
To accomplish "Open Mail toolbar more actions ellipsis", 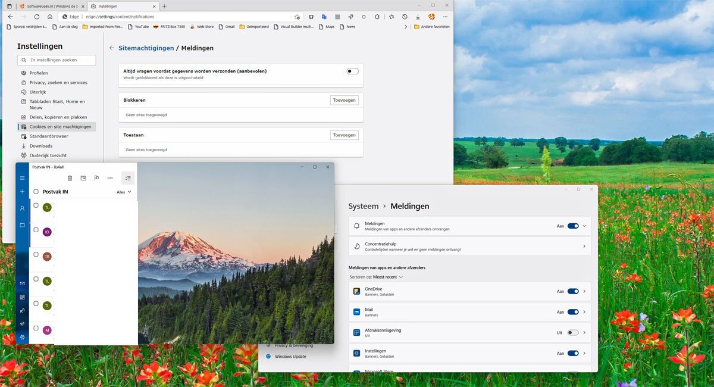I will click(x=110, y=178).
